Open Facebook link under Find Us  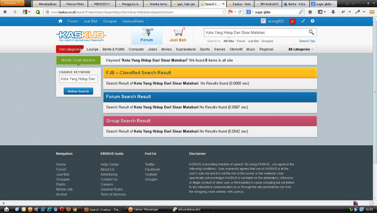pyautogui.click(x=153, y=169)
